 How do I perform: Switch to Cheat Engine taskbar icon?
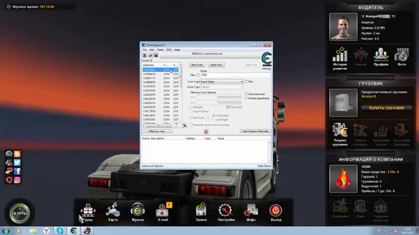coord(73,230)
